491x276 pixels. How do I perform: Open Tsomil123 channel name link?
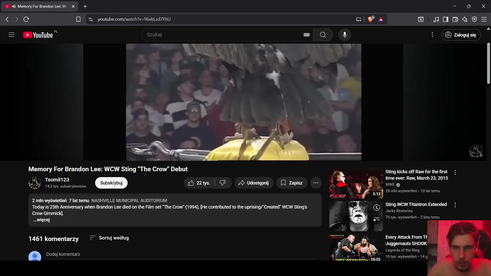coord(57,180)
